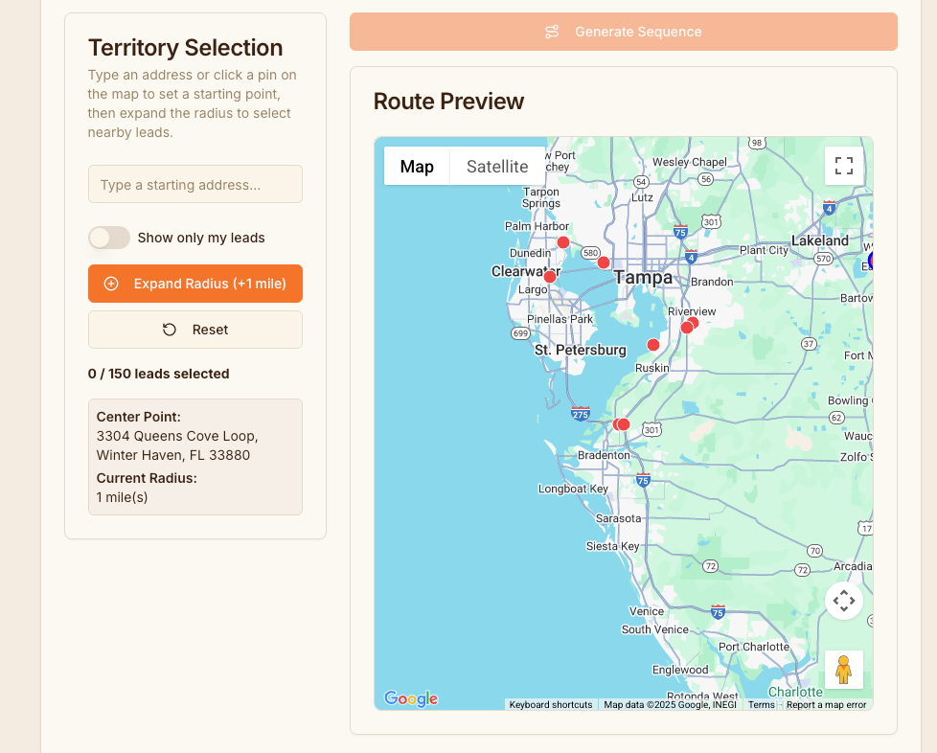This screenshot has height=753, width=937.
Task: Select the red pin east of Palm Harbor
Action: (563, 242)
